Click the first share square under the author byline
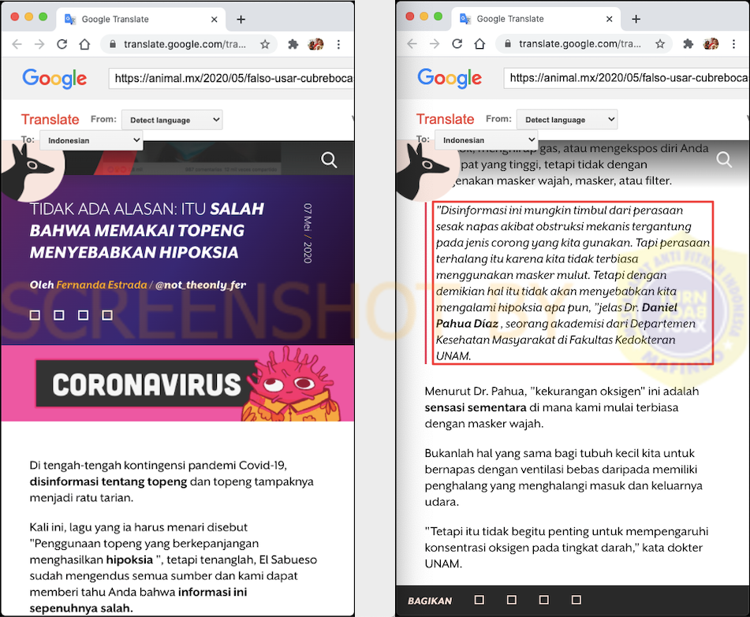750x617 pixels. point(35,315)
